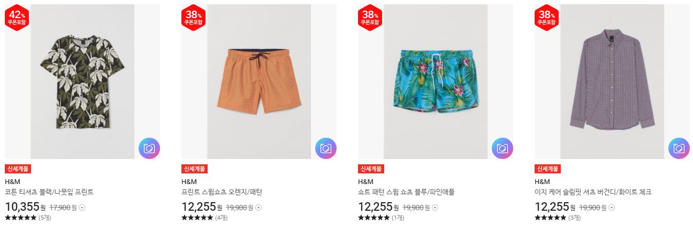The height and width of the screenshot is (231, 693).
Task: Open 프린트 스윔쇼츠 오렌지/패턴 product link
Action: pos(222,192)
